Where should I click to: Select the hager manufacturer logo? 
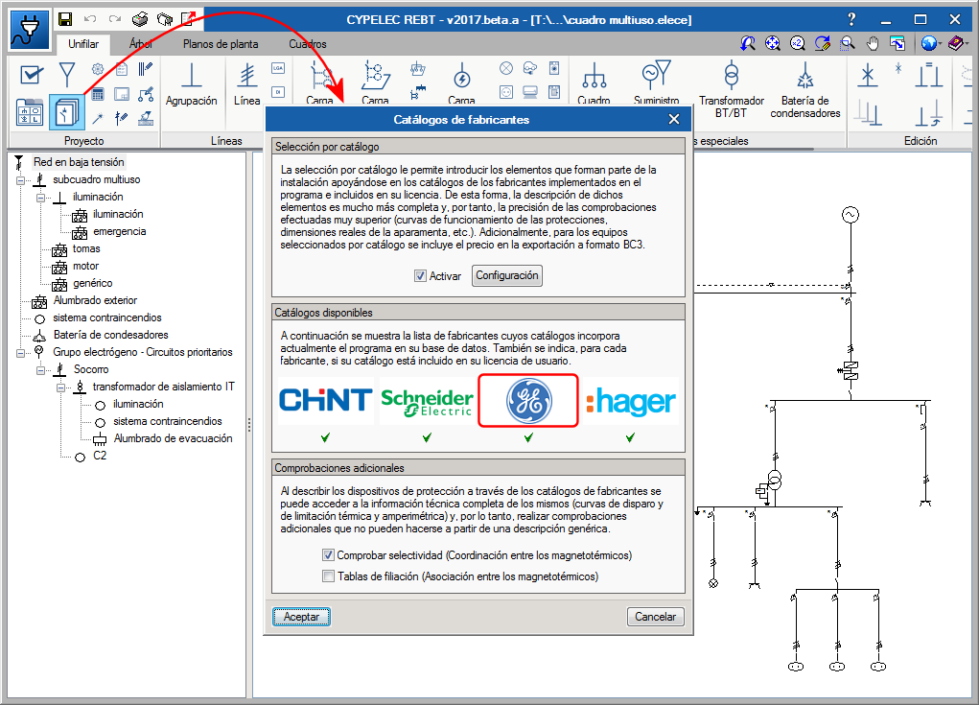click(x=631, y=400)
